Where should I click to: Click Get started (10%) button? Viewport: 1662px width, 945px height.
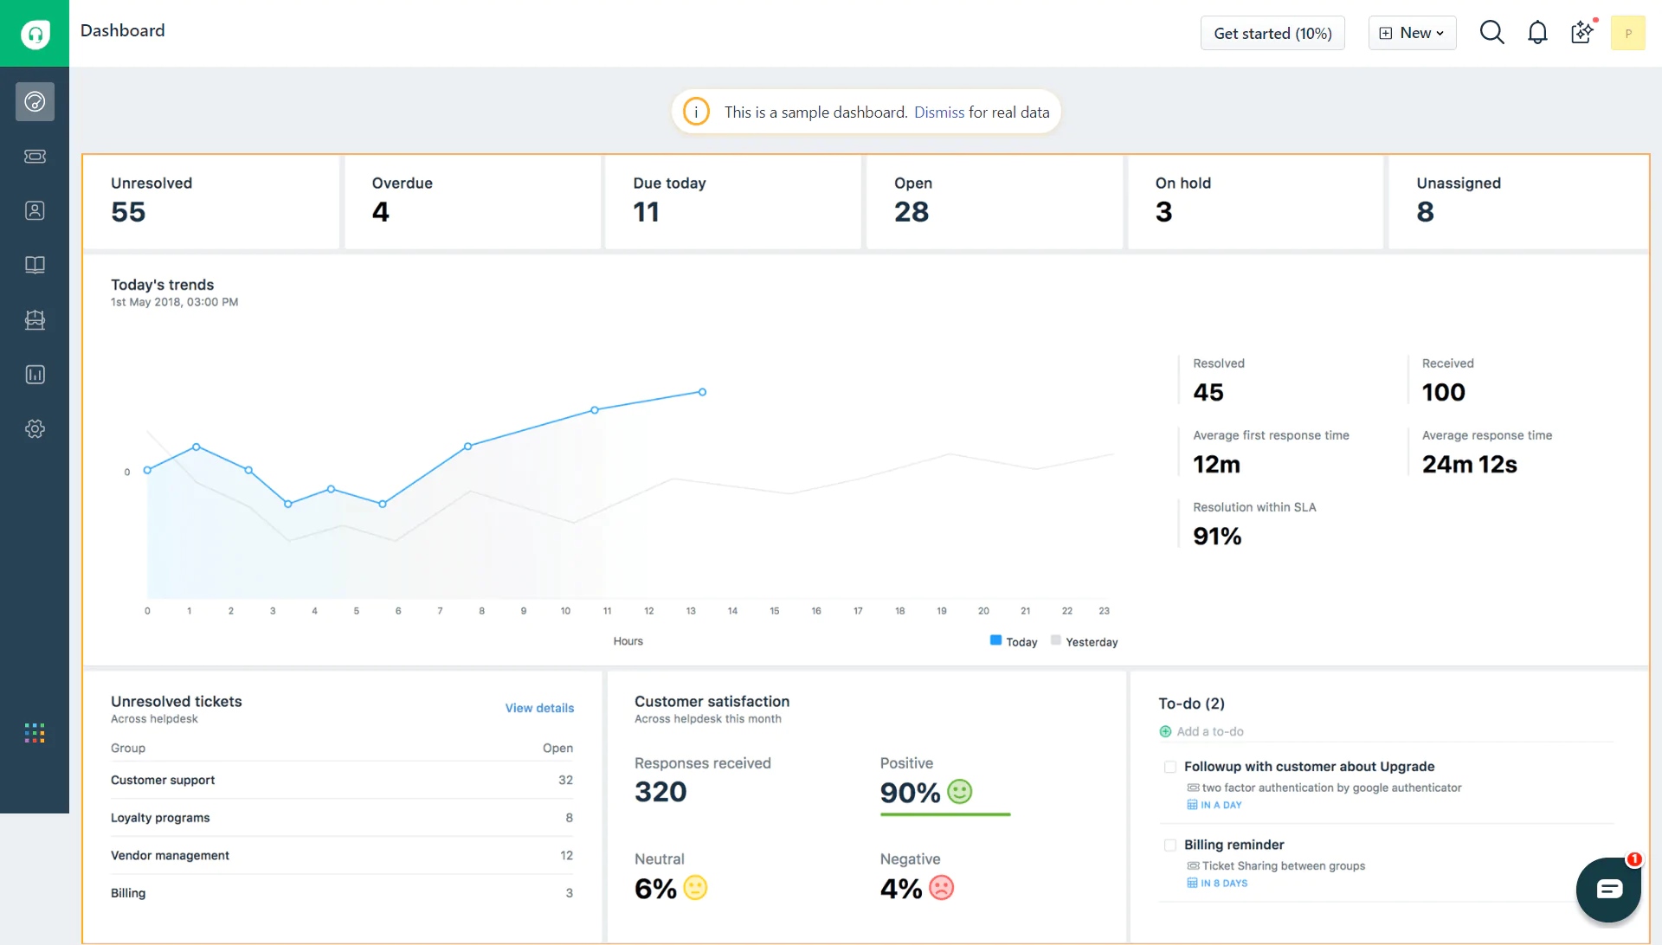[1272, 33]
